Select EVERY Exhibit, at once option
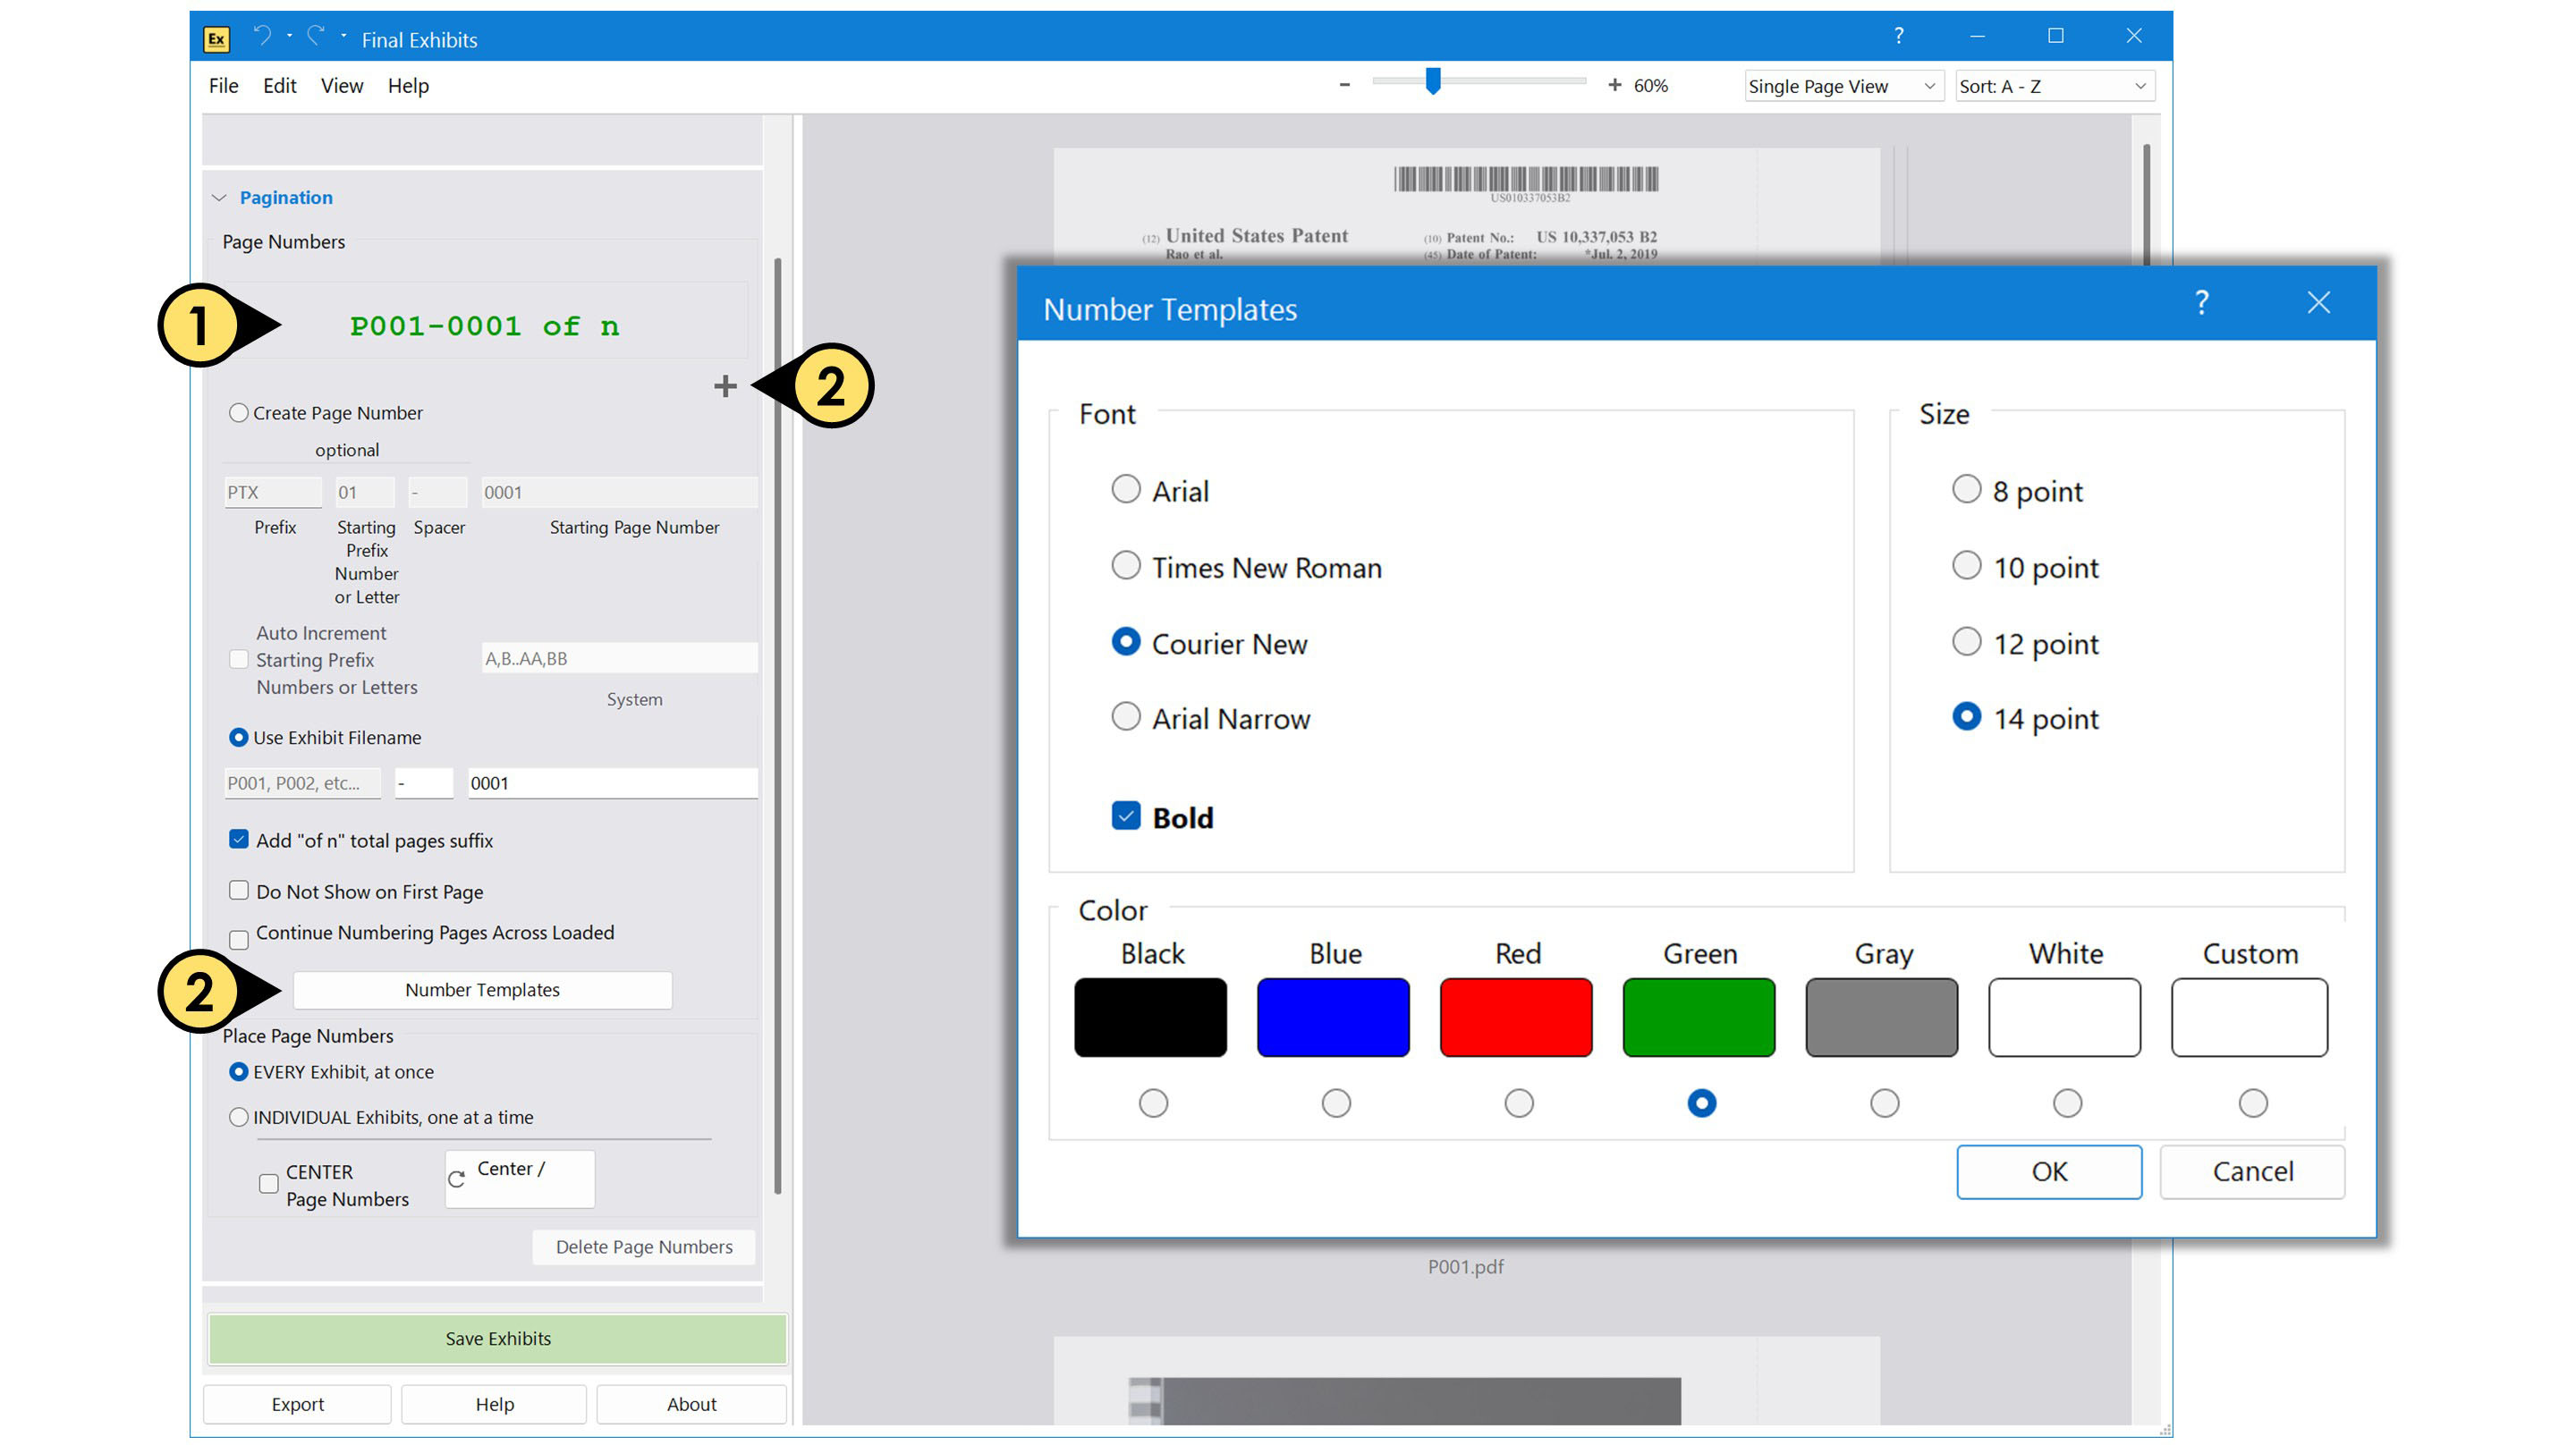The width and height of the screenshot is (2576, 1445). 238,1072
